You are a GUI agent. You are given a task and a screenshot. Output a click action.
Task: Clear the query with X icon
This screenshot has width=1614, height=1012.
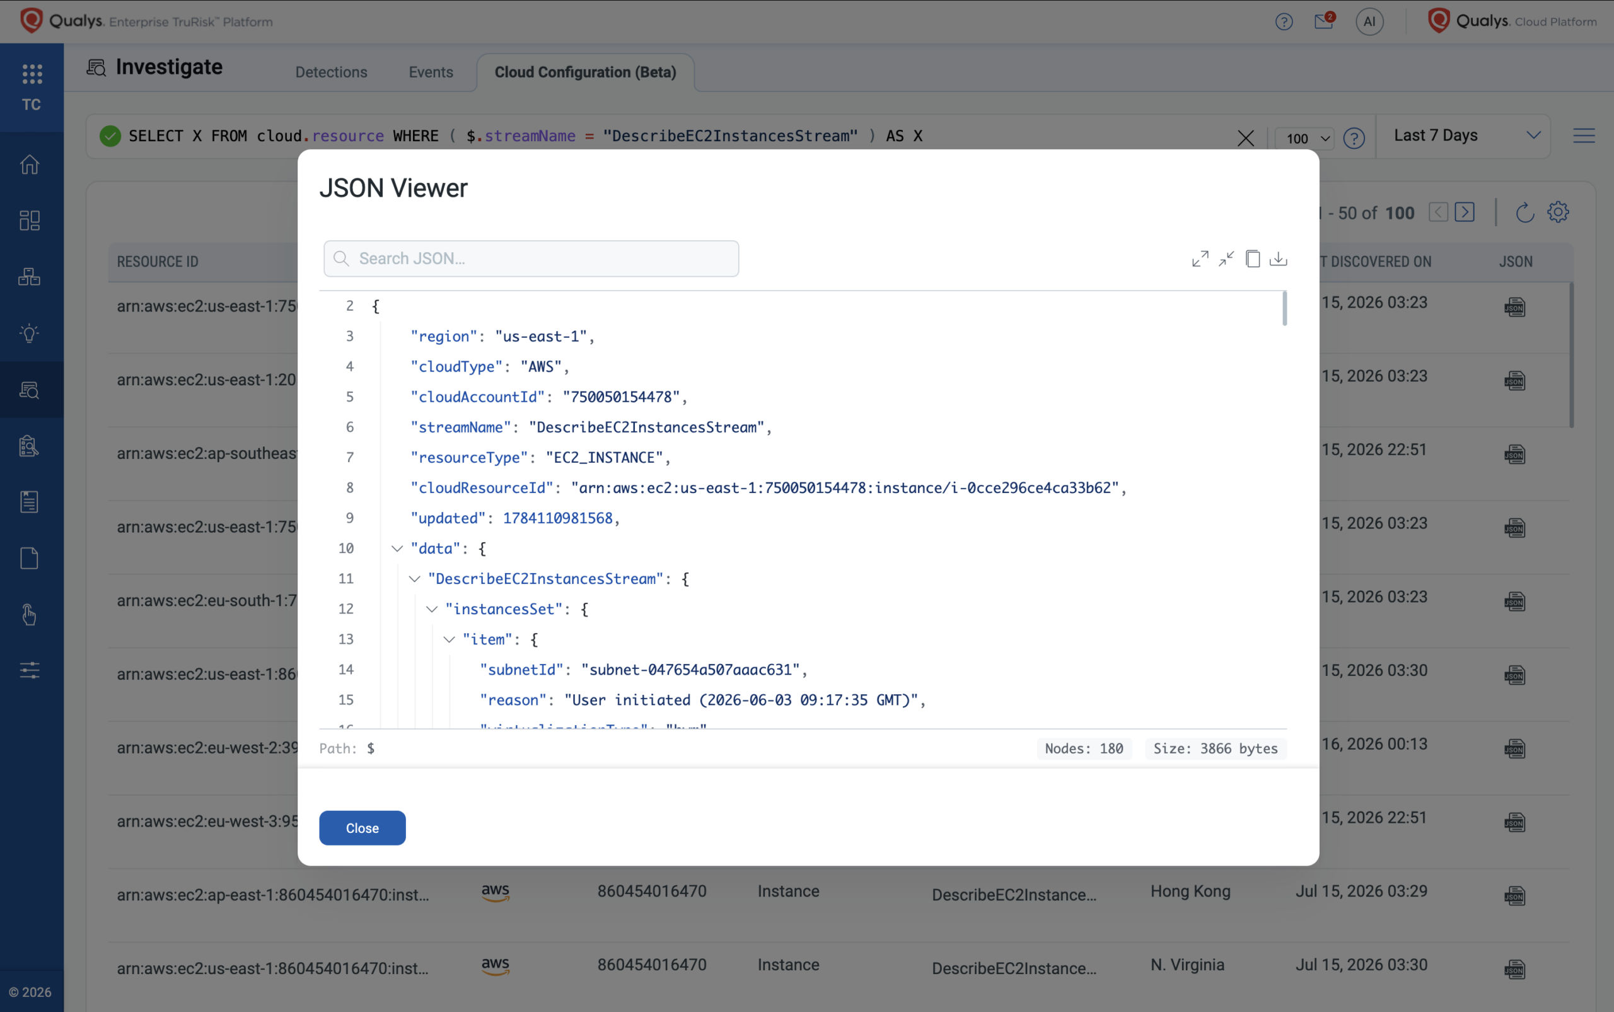(x=1245, y=139)
